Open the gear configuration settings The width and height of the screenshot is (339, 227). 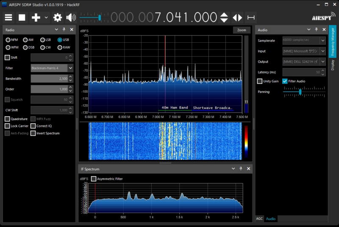(58, 17)
